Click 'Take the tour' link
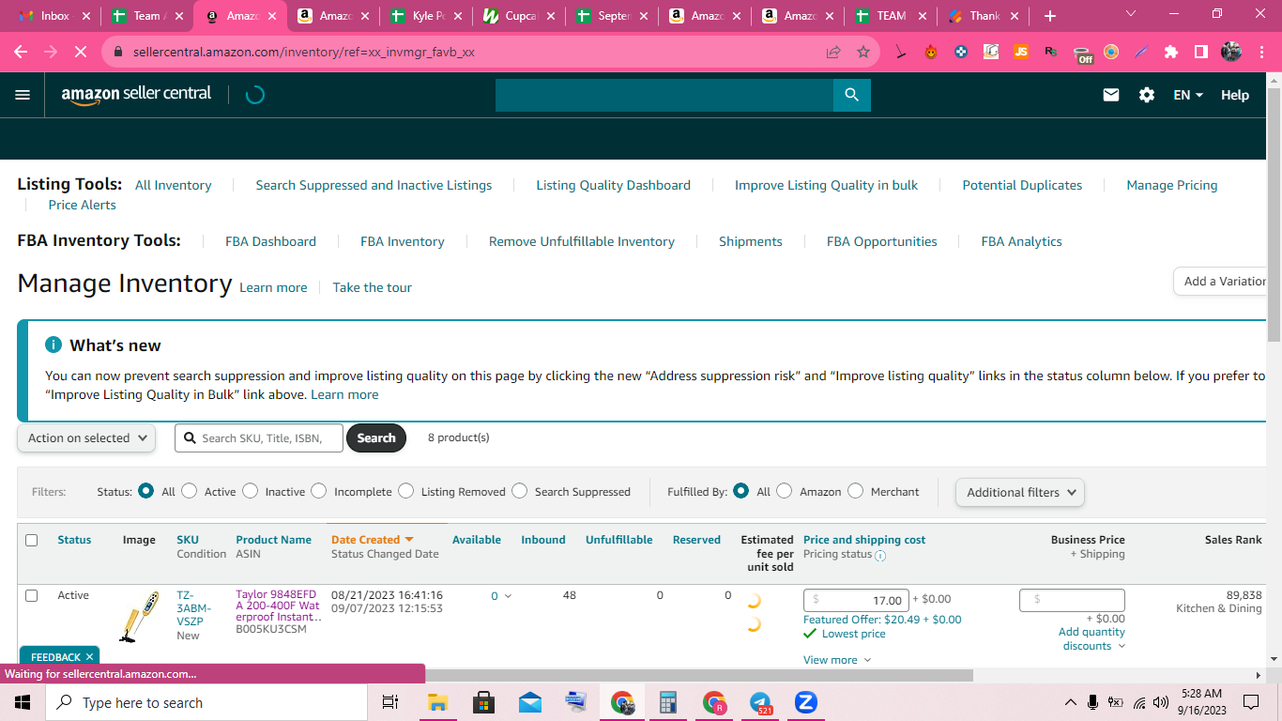The image size is (1282, 721). click(x=372, y=287)
